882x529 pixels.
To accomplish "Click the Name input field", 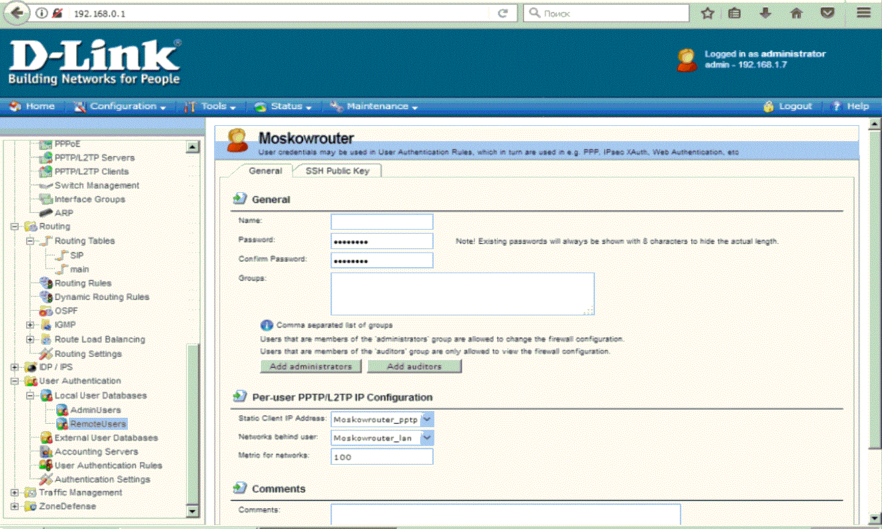I will pos(382,222).
